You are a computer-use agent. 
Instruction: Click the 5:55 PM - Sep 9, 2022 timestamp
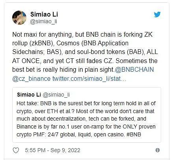coord(52,150)
